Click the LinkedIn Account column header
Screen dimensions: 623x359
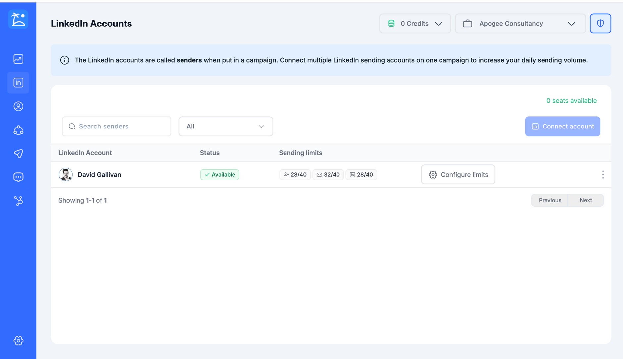[85, 153]
